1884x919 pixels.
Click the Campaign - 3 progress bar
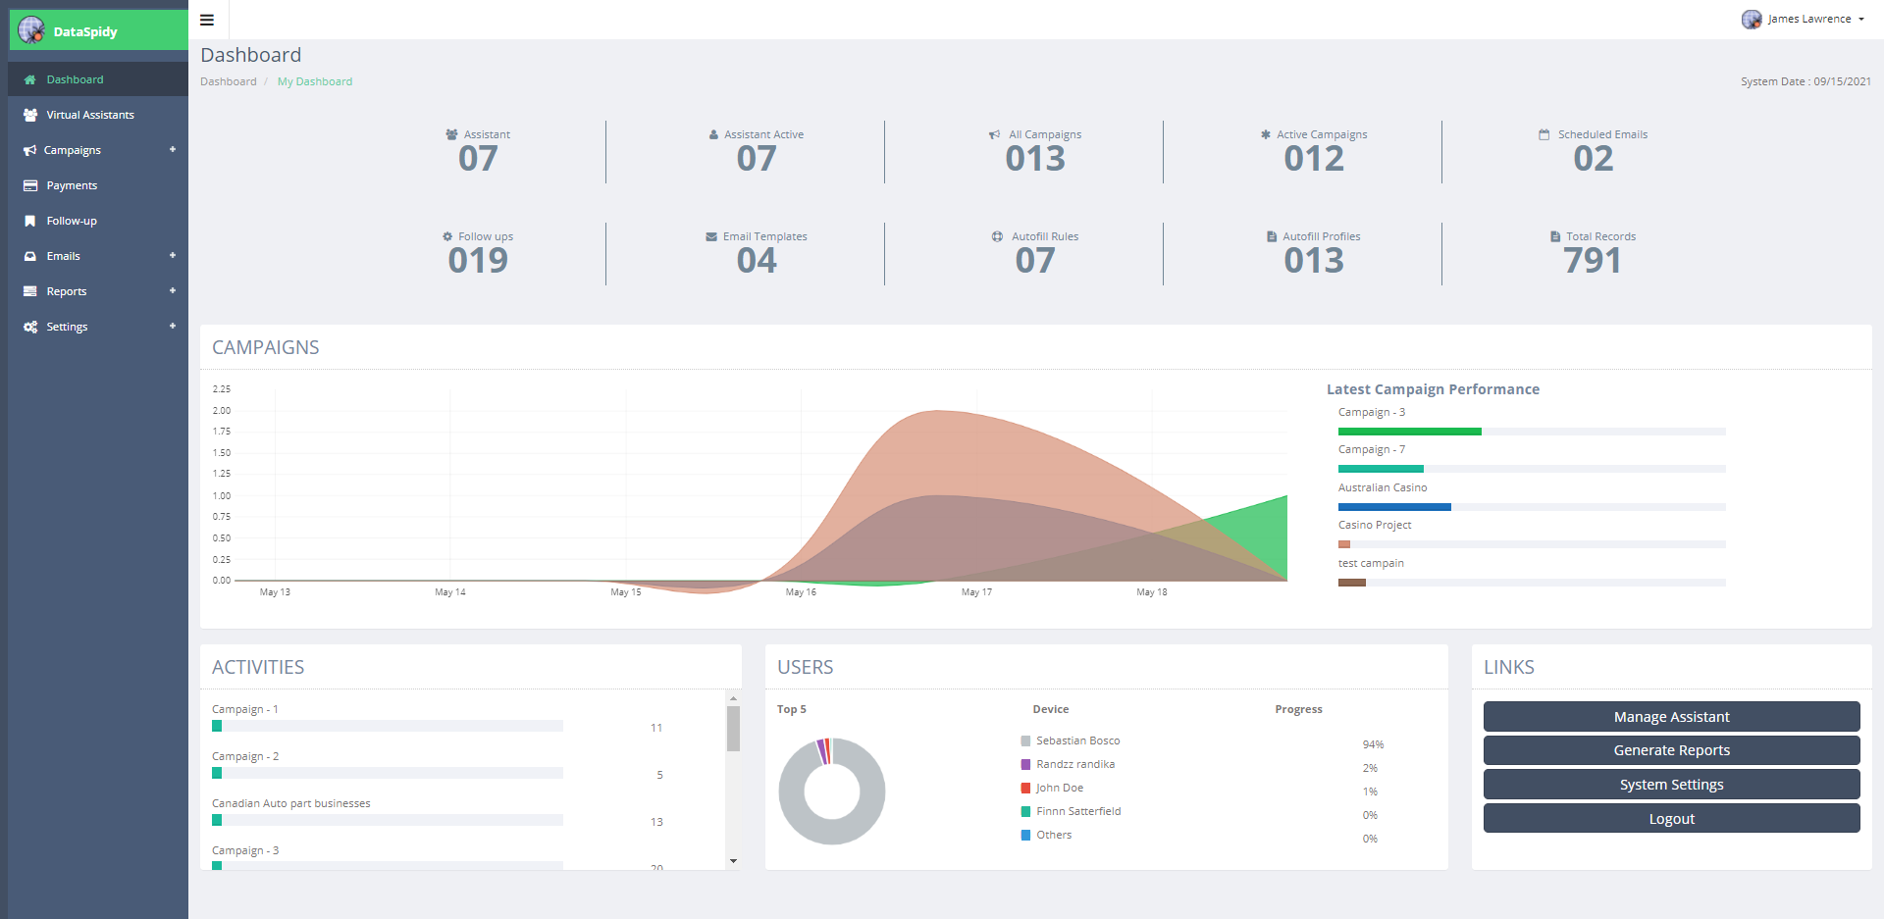tap(388, 866)
